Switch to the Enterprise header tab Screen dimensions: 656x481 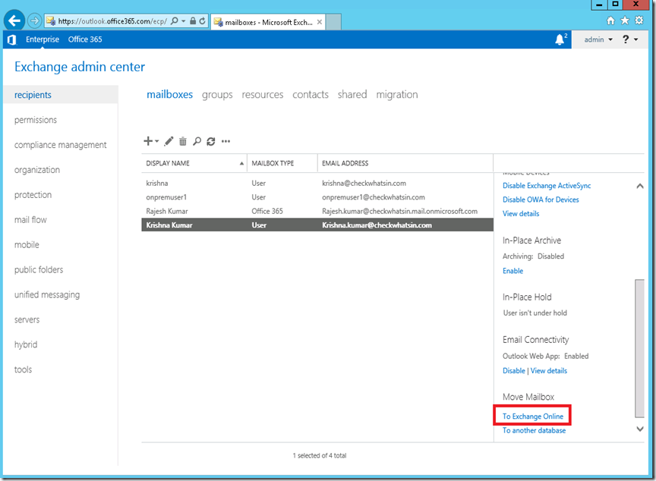tap(43, 39)
